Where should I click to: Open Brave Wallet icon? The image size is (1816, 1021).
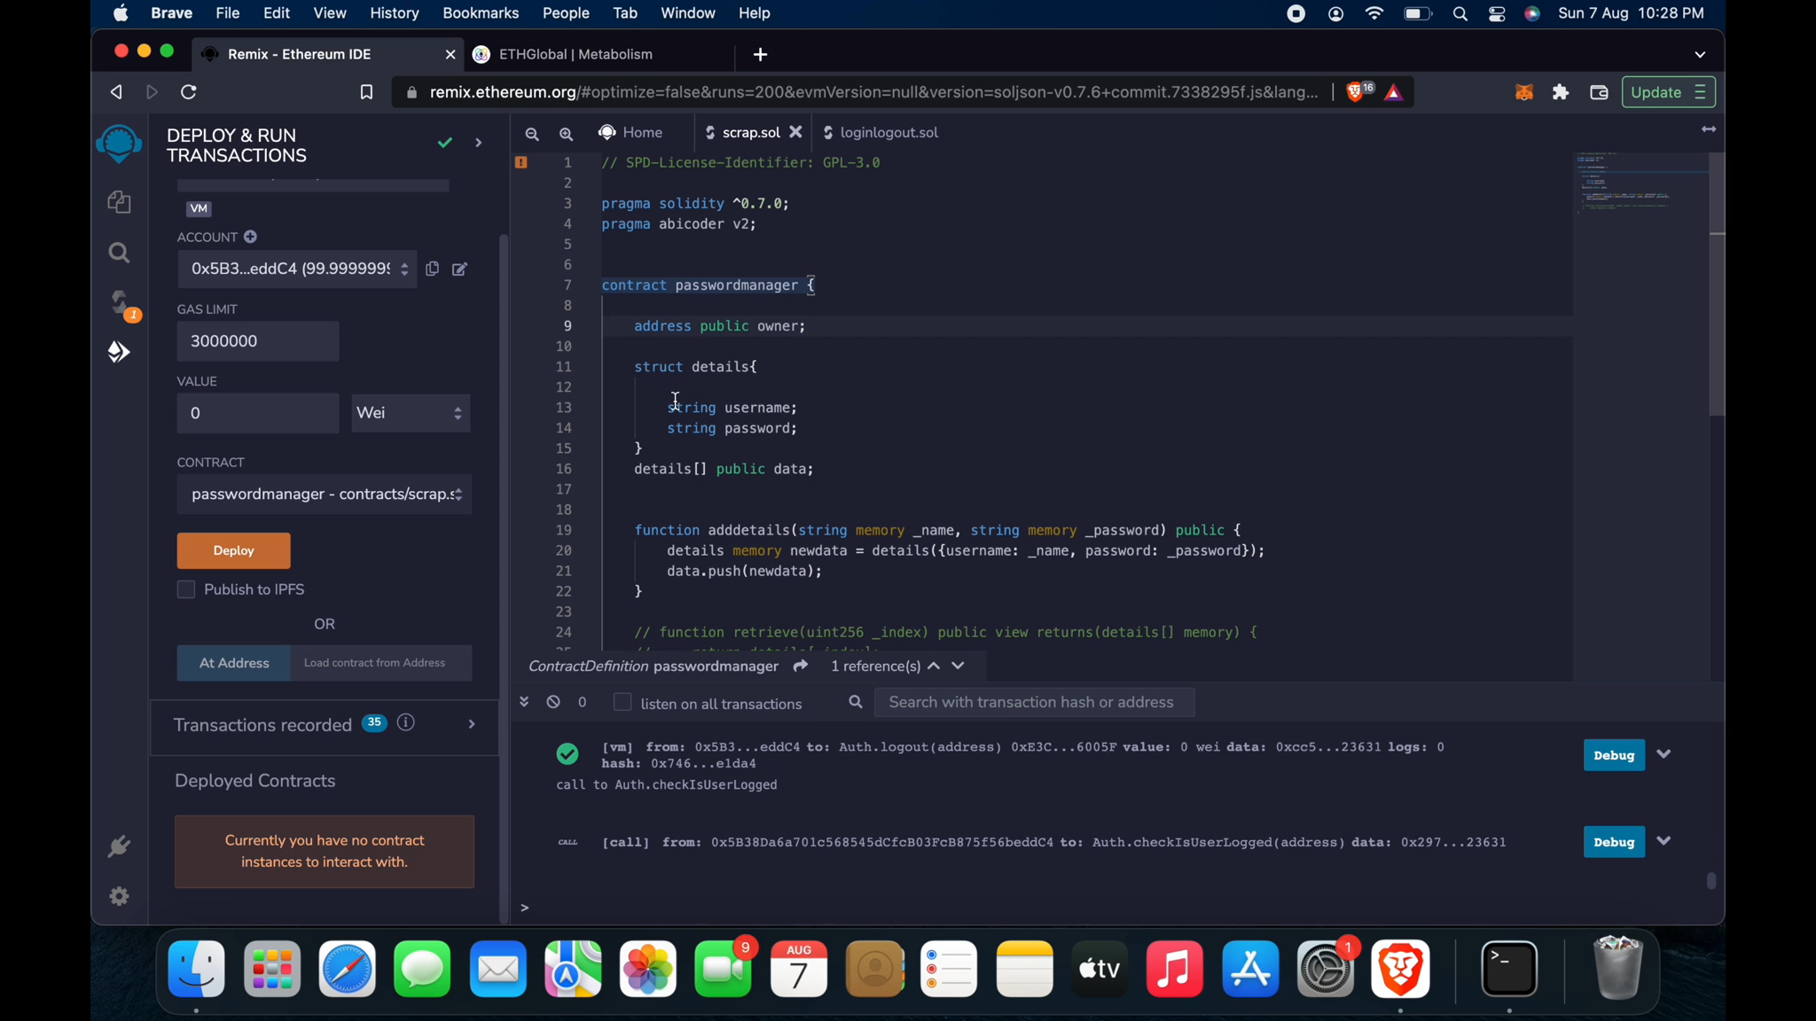(x=1599, y=92)
